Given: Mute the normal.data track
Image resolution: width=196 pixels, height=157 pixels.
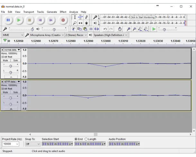Looking at the screenshot, I should coord(5,60).
